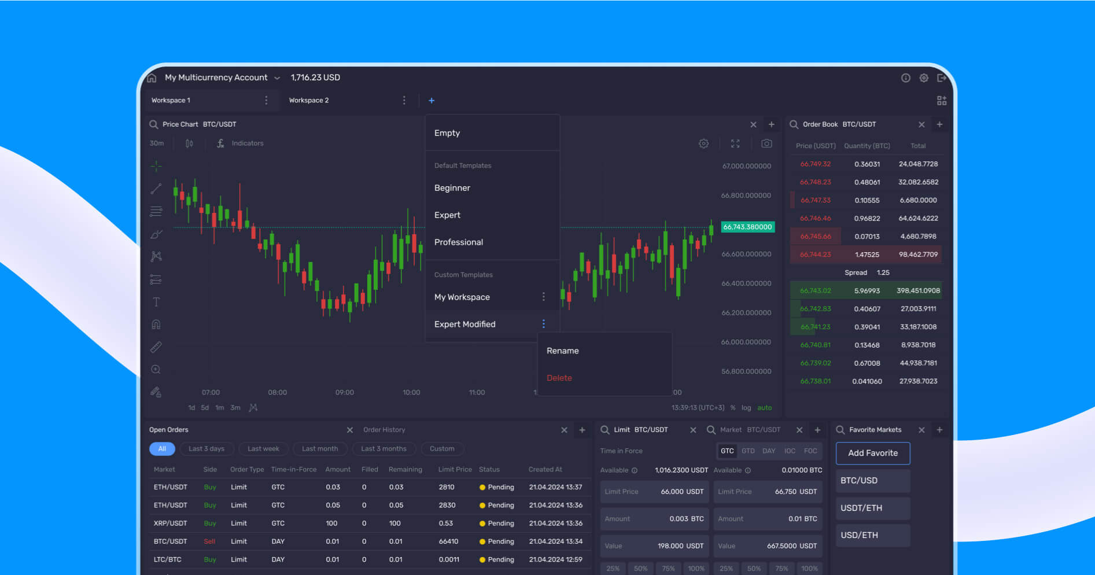1095x575 pixels.
Task: Toggle percent scale on chart
Action: pyautogui.click(x=733, y=408)
